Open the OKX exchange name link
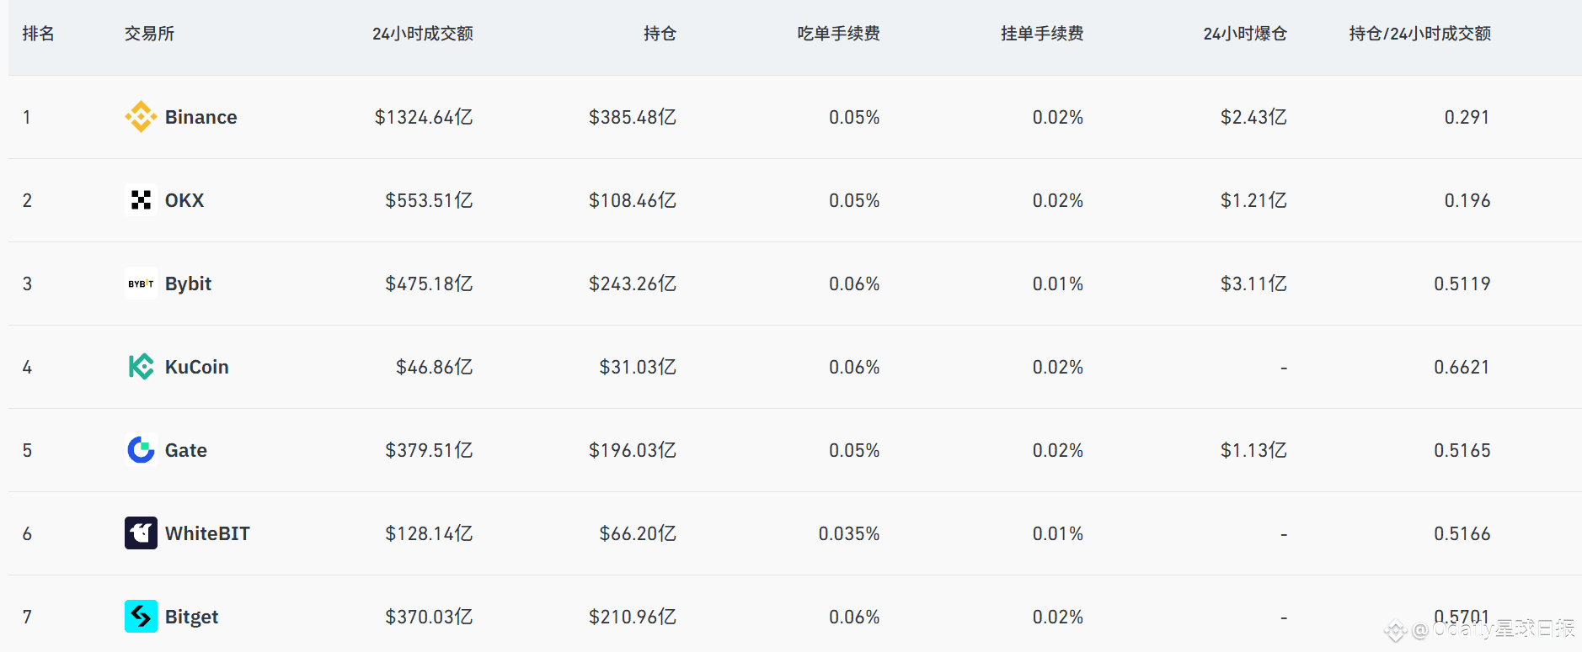The height and width of the screenshot is (652, 1582). pos(184,200)
